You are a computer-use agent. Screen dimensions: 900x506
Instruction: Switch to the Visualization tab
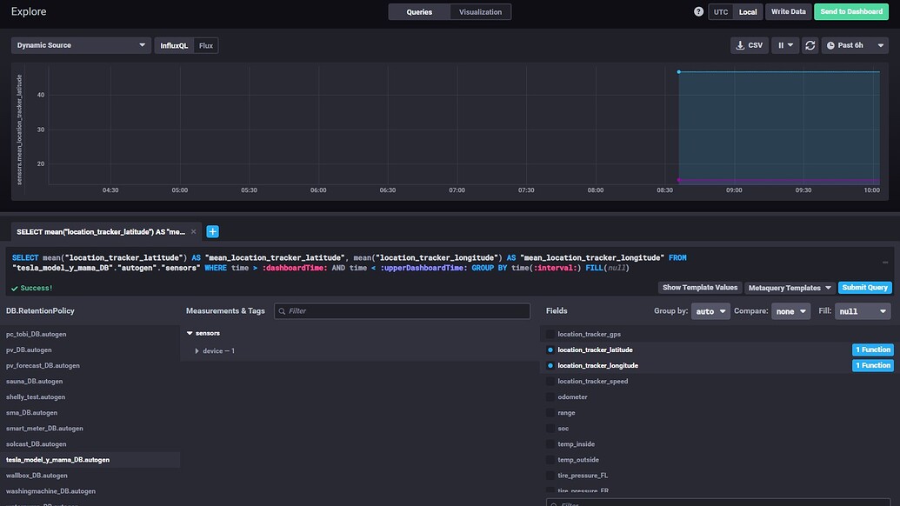[480, 11]
